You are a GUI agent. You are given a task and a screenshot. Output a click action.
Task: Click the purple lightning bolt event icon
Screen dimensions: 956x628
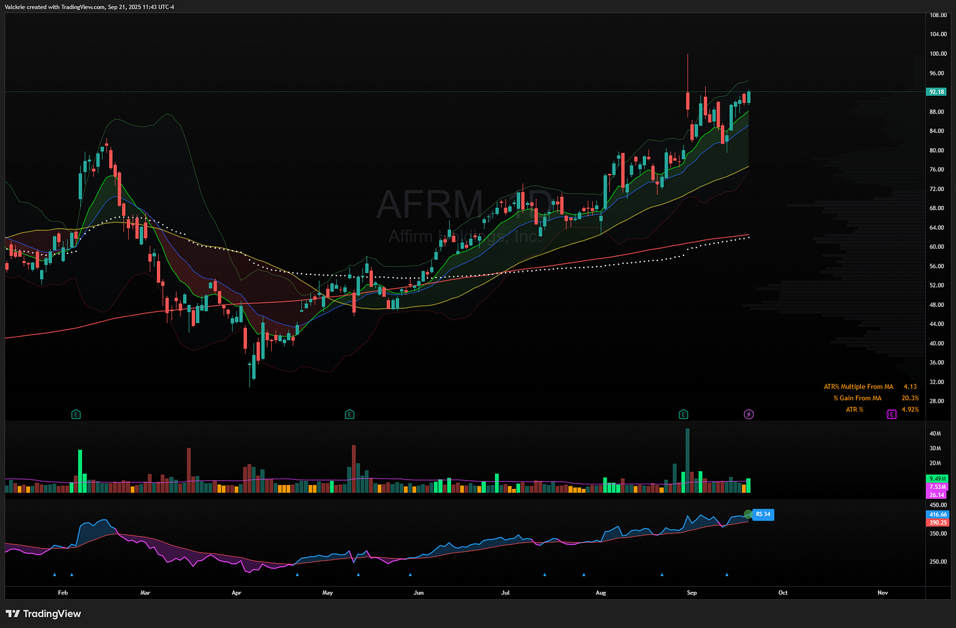[x=749, y=414]
